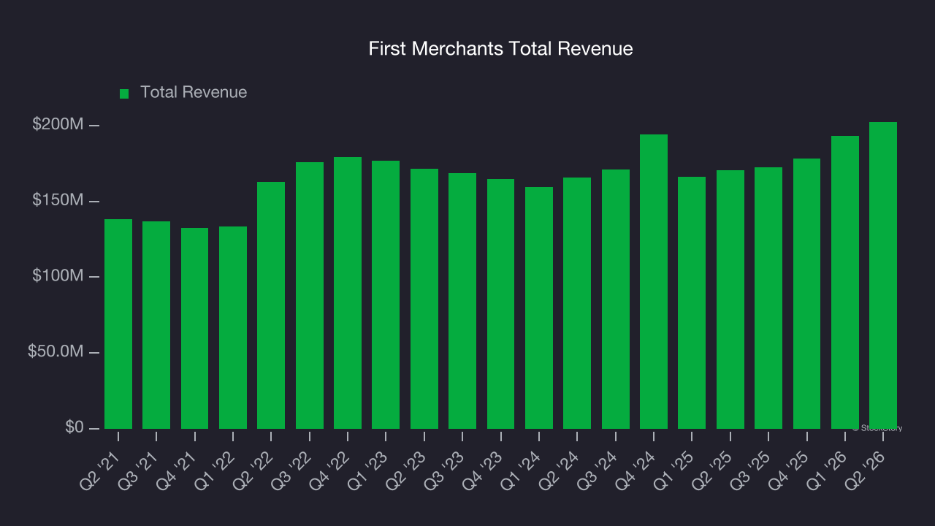935x526 pixels.
Task: Click the $200M y-axis label
Action: pos(58,125)
